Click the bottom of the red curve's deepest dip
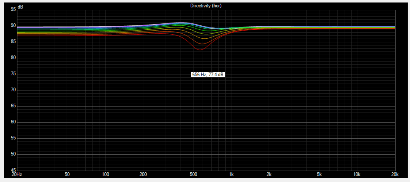Viewport: 410px width, 182px height. [x=200, y=50]
